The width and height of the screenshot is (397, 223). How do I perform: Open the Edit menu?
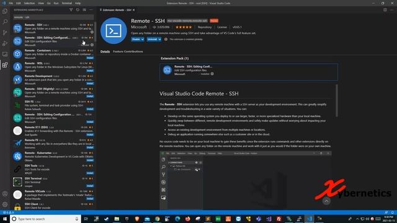[19, 3]
